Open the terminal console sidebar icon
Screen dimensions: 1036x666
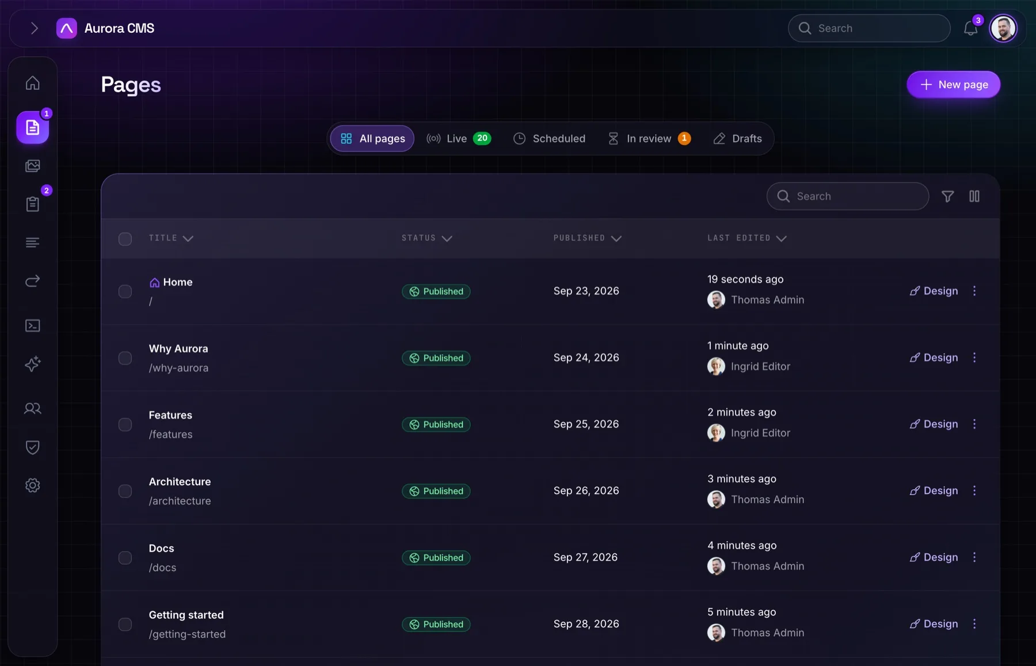point(33,326)
